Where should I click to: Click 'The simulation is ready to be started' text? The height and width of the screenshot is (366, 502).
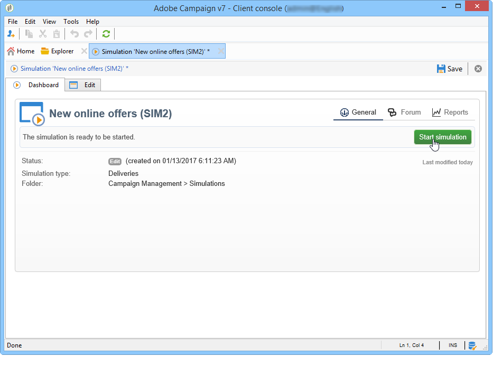pos(79,137)
